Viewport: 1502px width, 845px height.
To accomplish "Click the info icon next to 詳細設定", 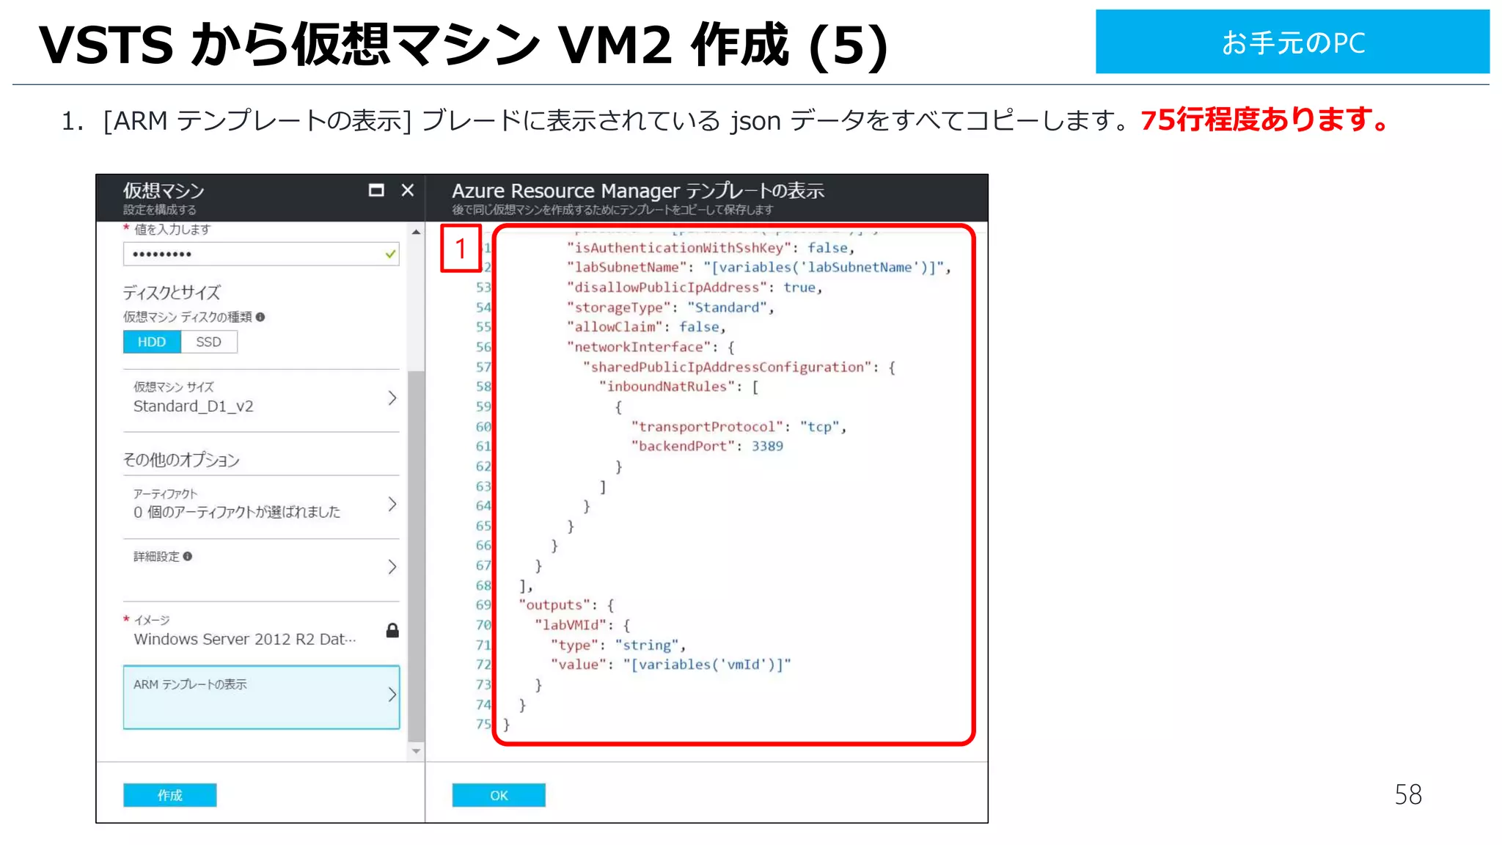I will [188, 557].
